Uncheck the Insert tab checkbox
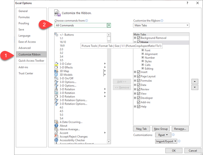This screenshot has height=155, width=203. coord(139,72)
